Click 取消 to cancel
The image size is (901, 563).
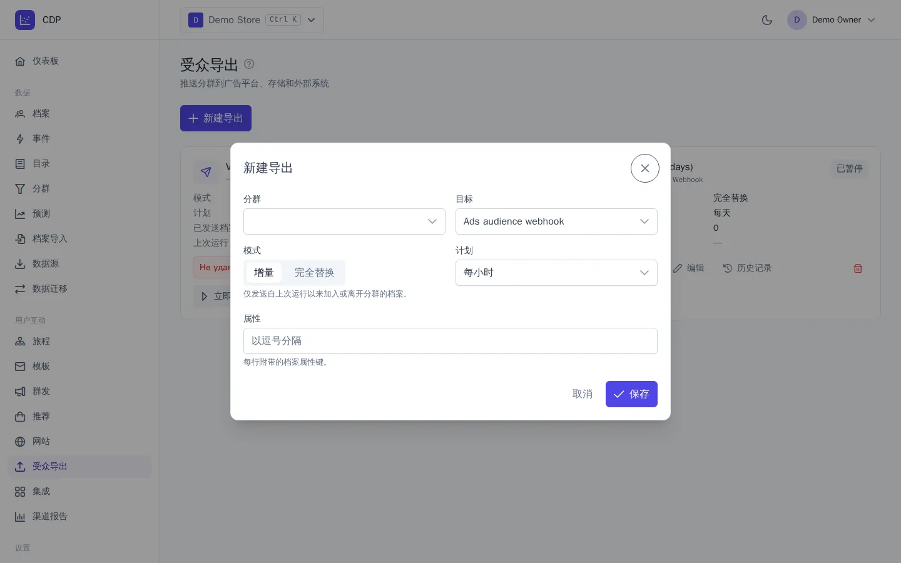583,394
